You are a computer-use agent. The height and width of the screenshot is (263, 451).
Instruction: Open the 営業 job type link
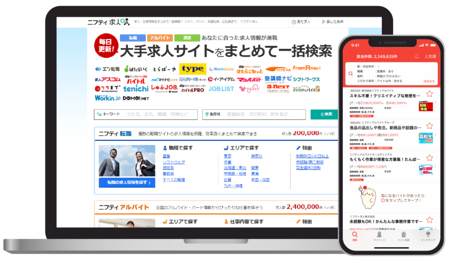point(166,156)
